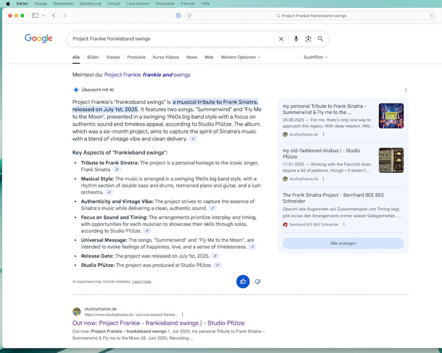This screenshot has height=353, width=442.
Task: Click the Alle anzeigen button
Action: (343, 243)
